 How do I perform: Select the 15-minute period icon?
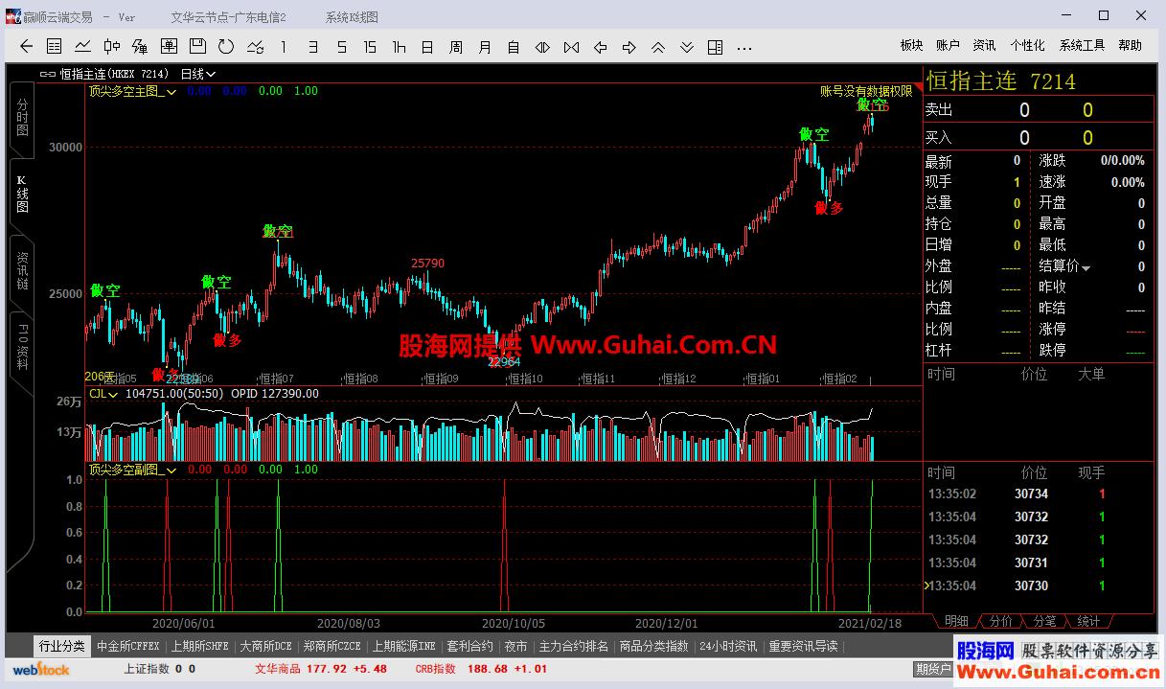[x=371, y=47]
